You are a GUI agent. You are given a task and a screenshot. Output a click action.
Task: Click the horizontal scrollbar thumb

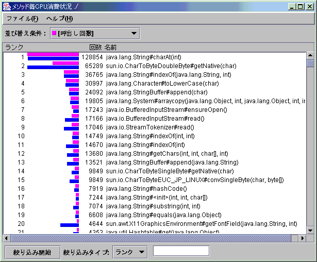(151, 238)
